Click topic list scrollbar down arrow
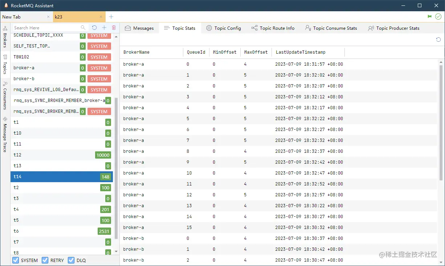The height and width of the screenshot is (266, 445). point(116,251)
